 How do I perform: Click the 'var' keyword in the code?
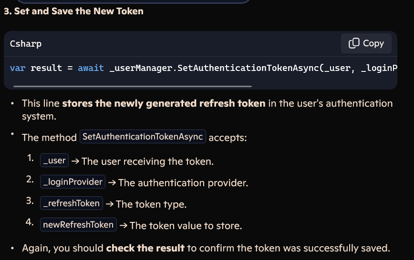coord(18,68)
